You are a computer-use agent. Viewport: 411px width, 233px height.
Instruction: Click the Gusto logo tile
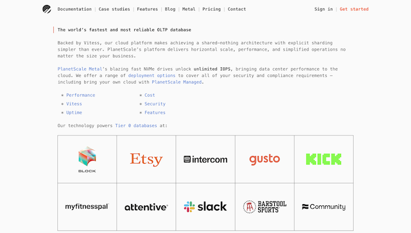pos(265,159)
